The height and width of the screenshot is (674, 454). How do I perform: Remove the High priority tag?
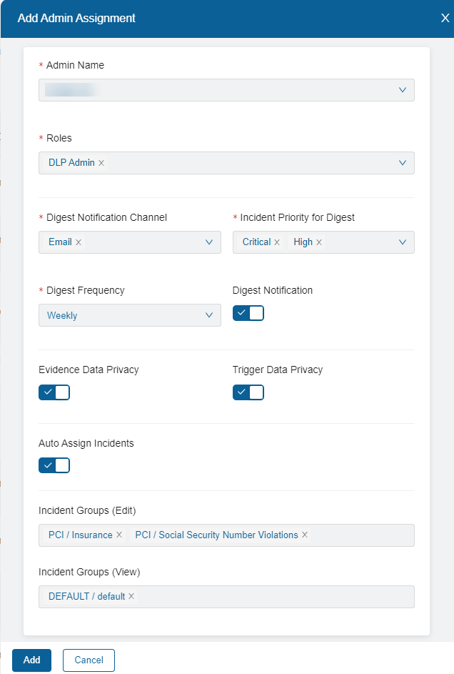pyautogui.click(x=319, y=242)
